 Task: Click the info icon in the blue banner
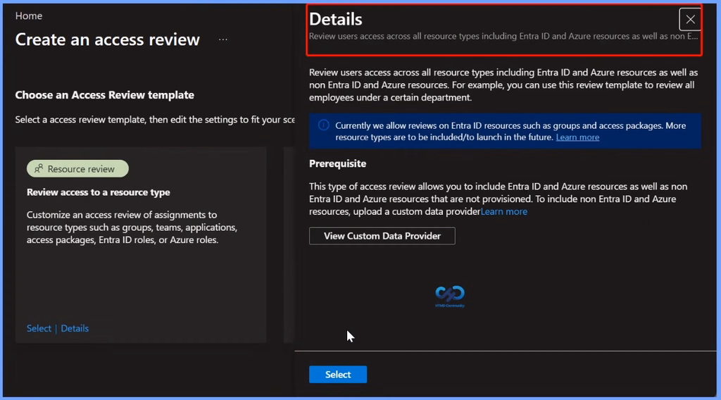coord(324,125)
